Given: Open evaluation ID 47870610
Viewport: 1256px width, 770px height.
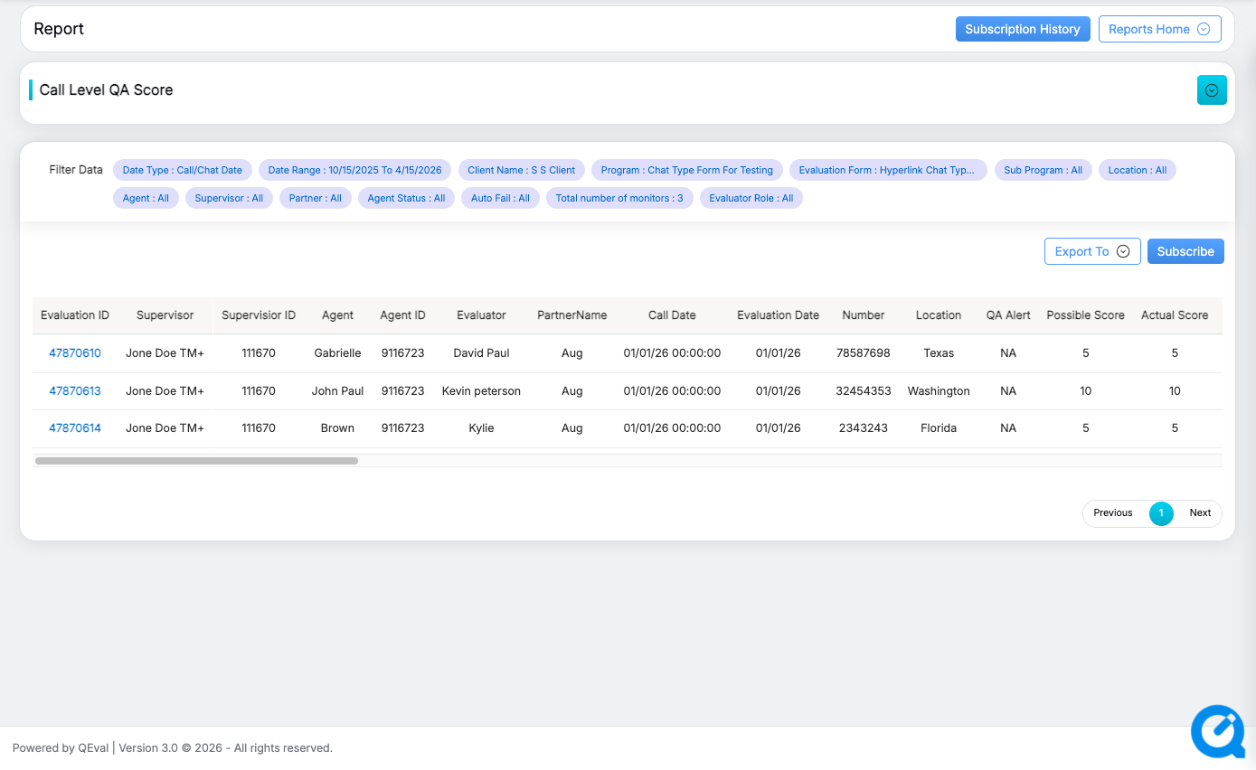Looking at the screenshot, I should 75,353.
